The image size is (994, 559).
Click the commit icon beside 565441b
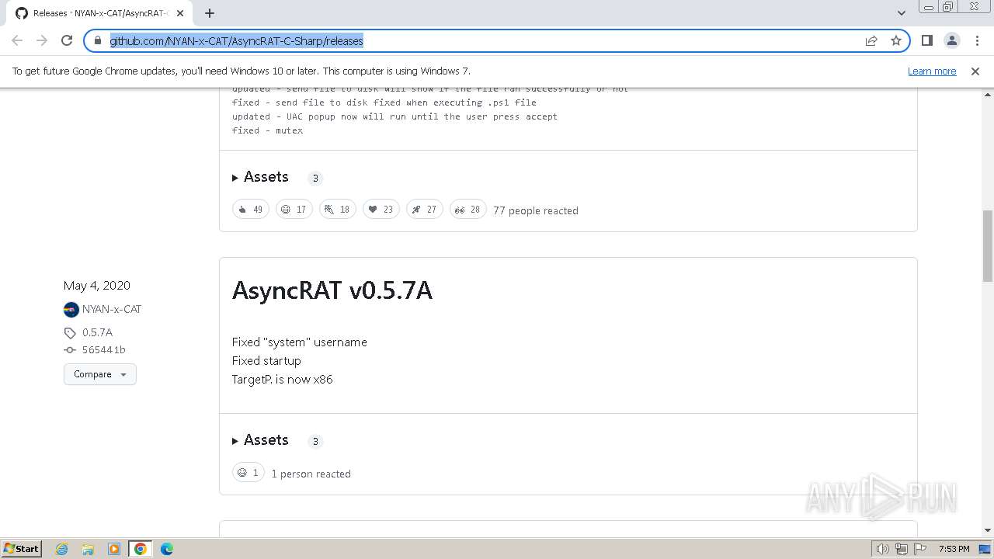[x=70, y=350]
